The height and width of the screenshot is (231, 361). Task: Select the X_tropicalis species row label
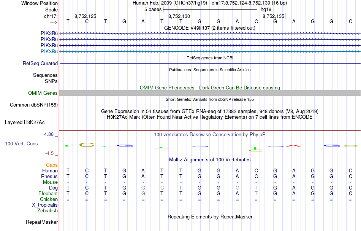(45, 205)
